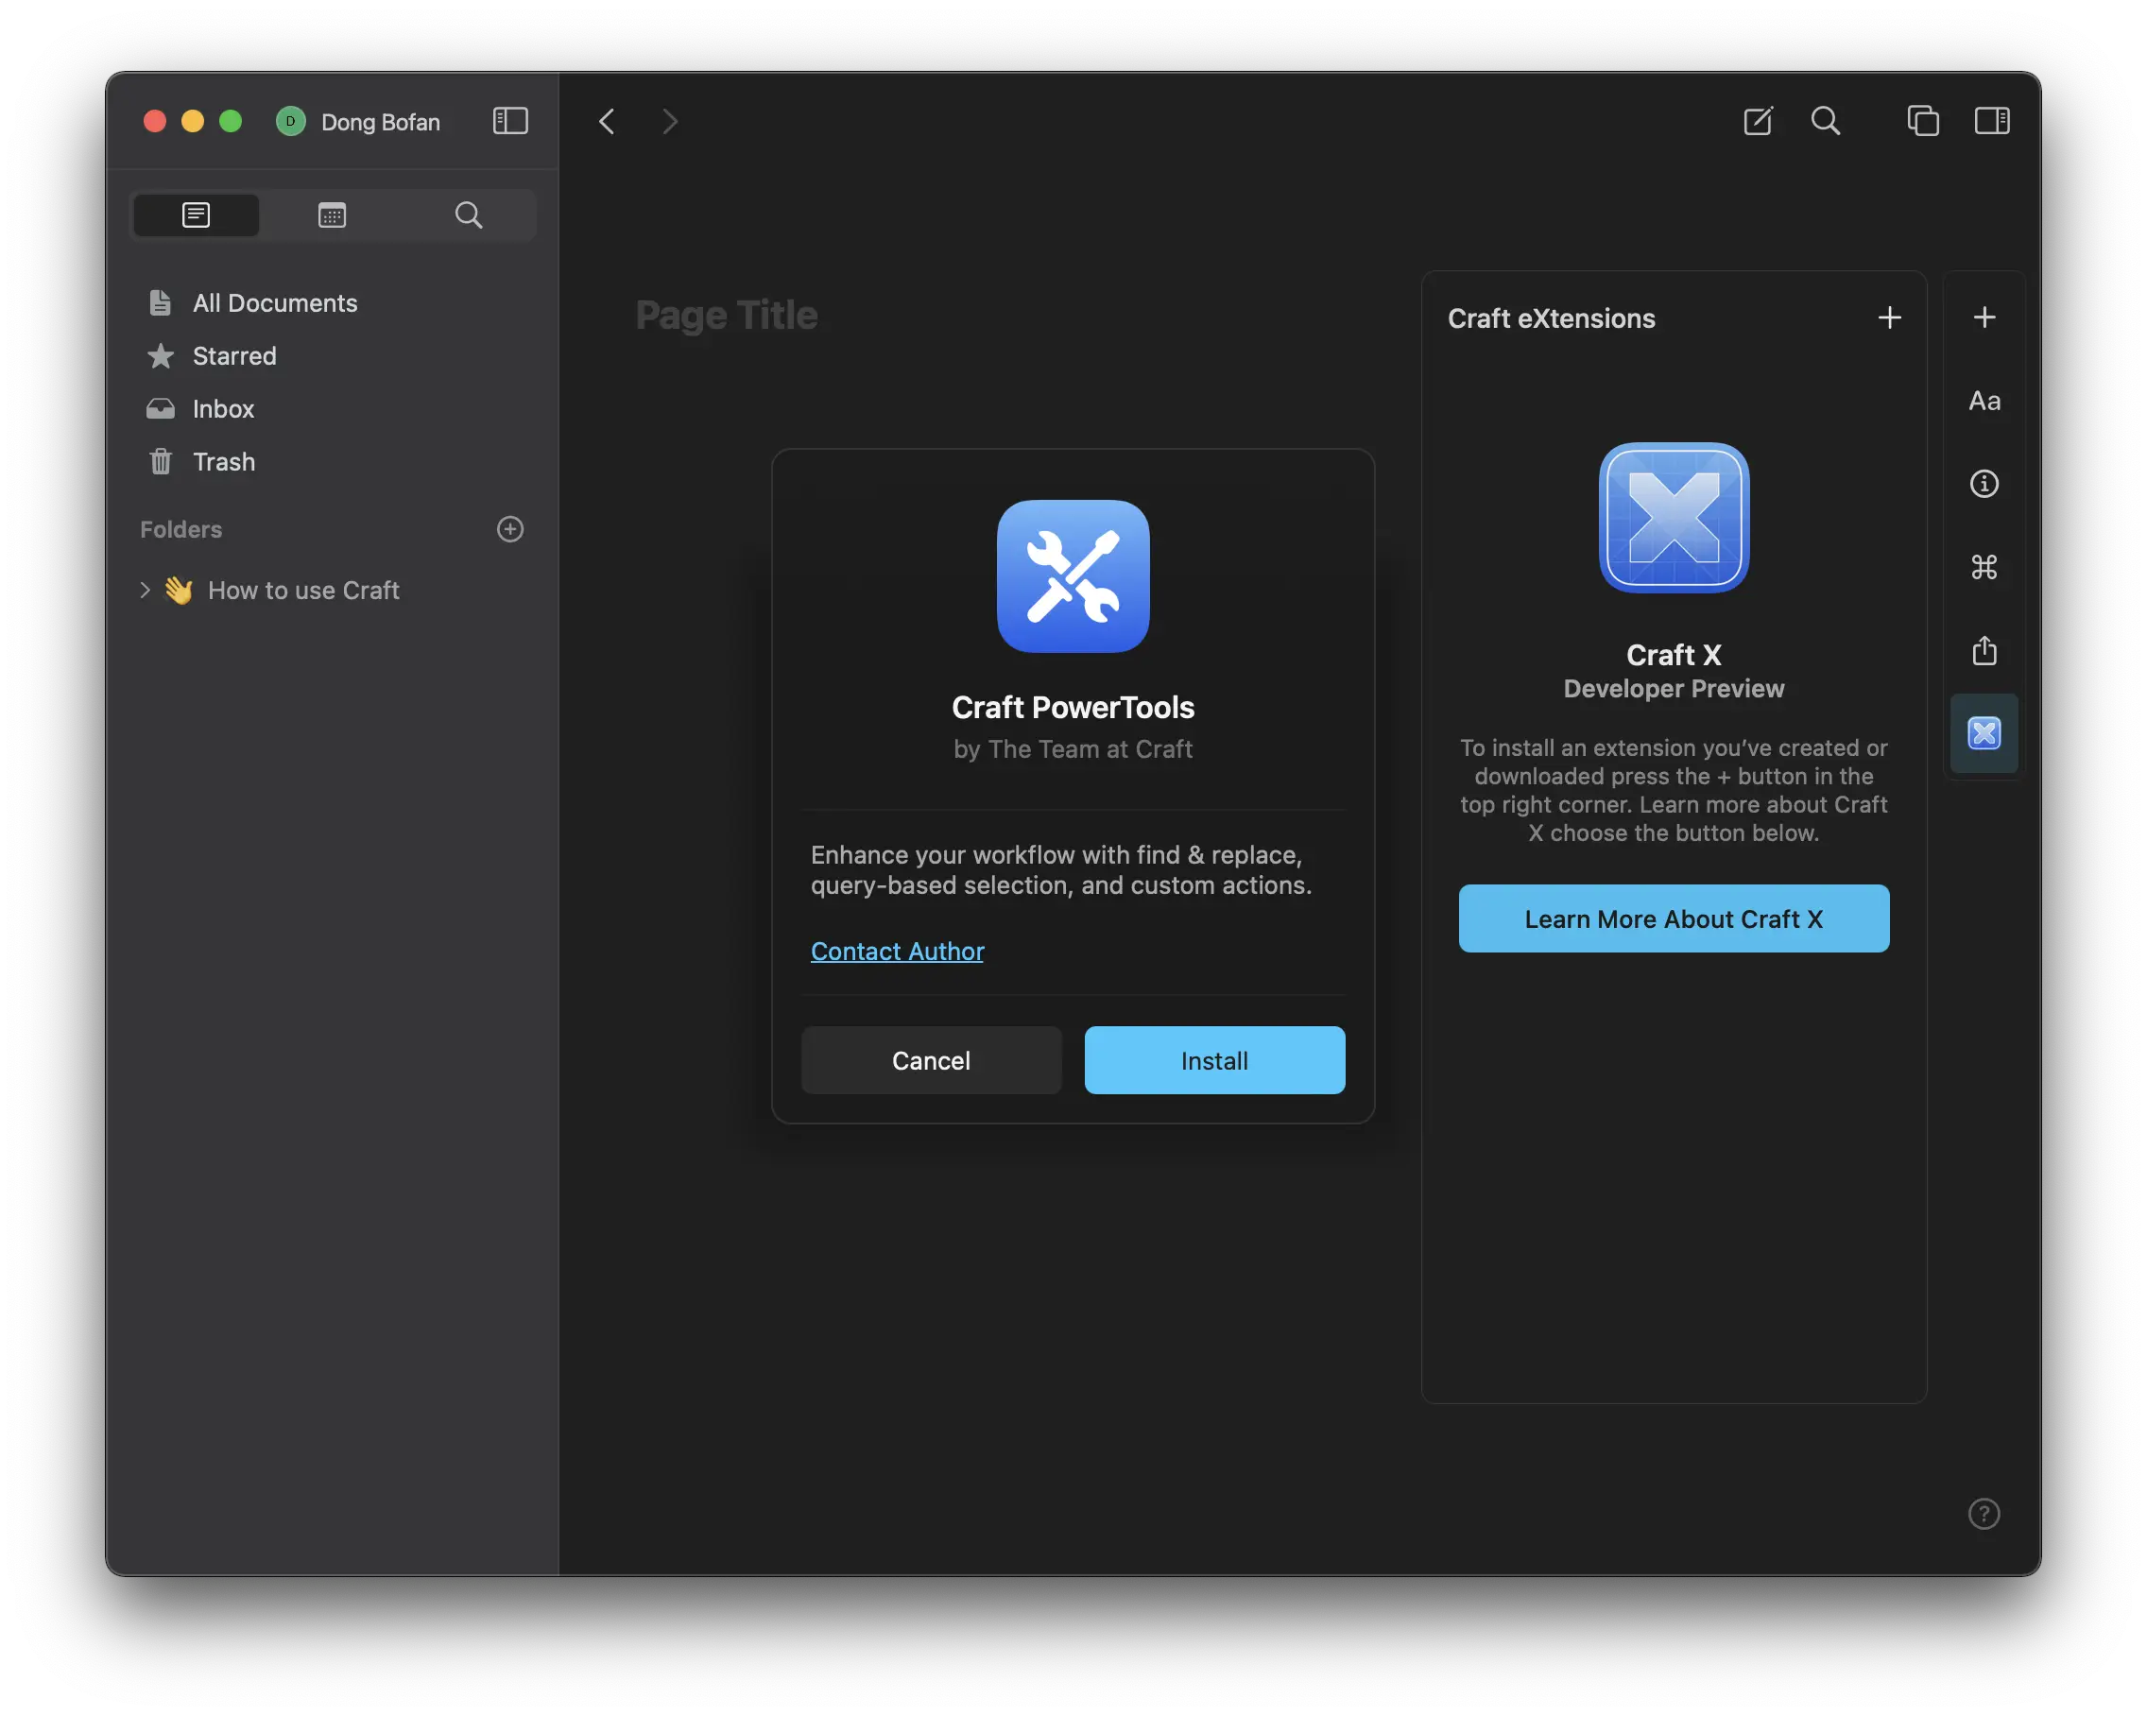Switch to the sidebar search tab

pyautogui.click(x=468, y=215)
